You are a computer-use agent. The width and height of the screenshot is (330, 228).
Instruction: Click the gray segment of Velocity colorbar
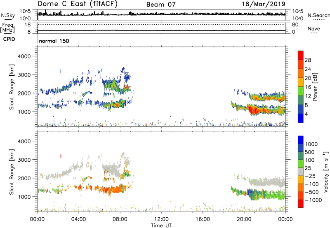tap(301, 172)
